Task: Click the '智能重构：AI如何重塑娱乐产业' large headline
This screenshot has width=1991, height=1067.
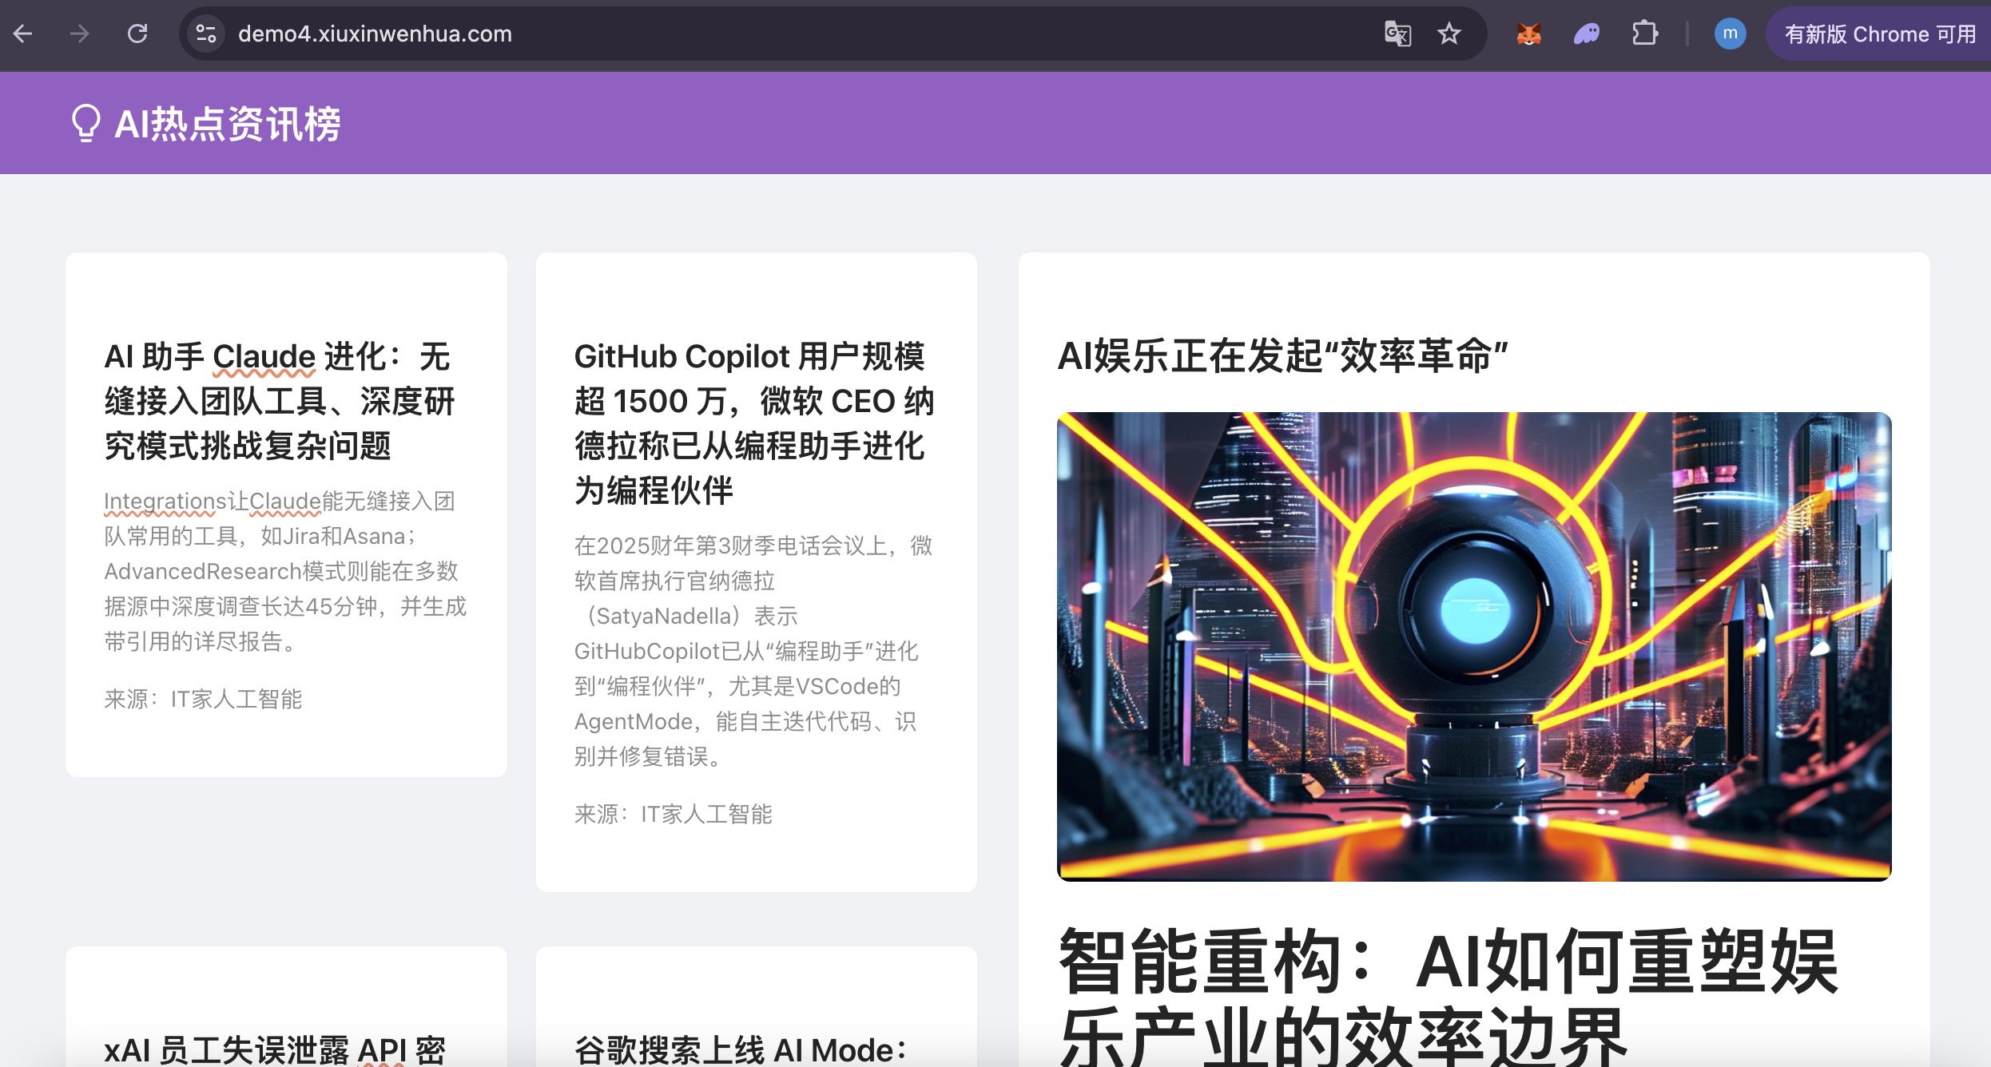Action: tap(1448, 997)
